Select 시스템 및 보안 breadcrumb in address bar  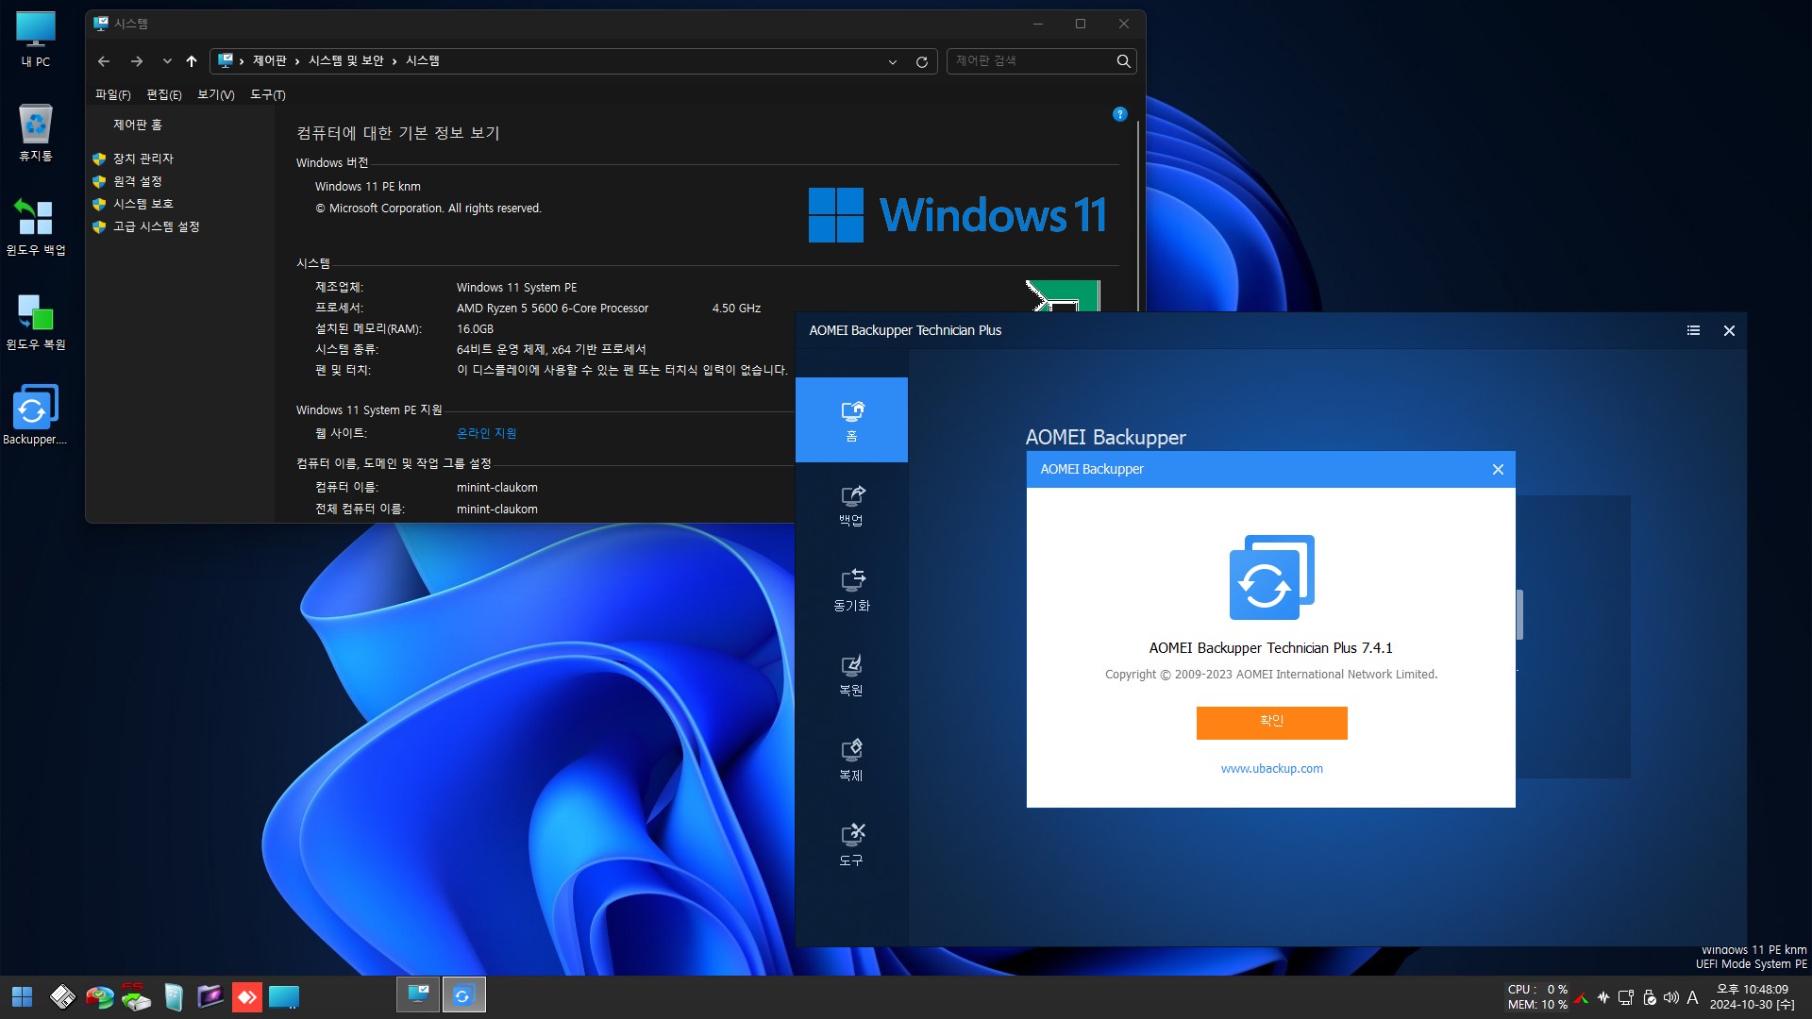click(346, 60)
